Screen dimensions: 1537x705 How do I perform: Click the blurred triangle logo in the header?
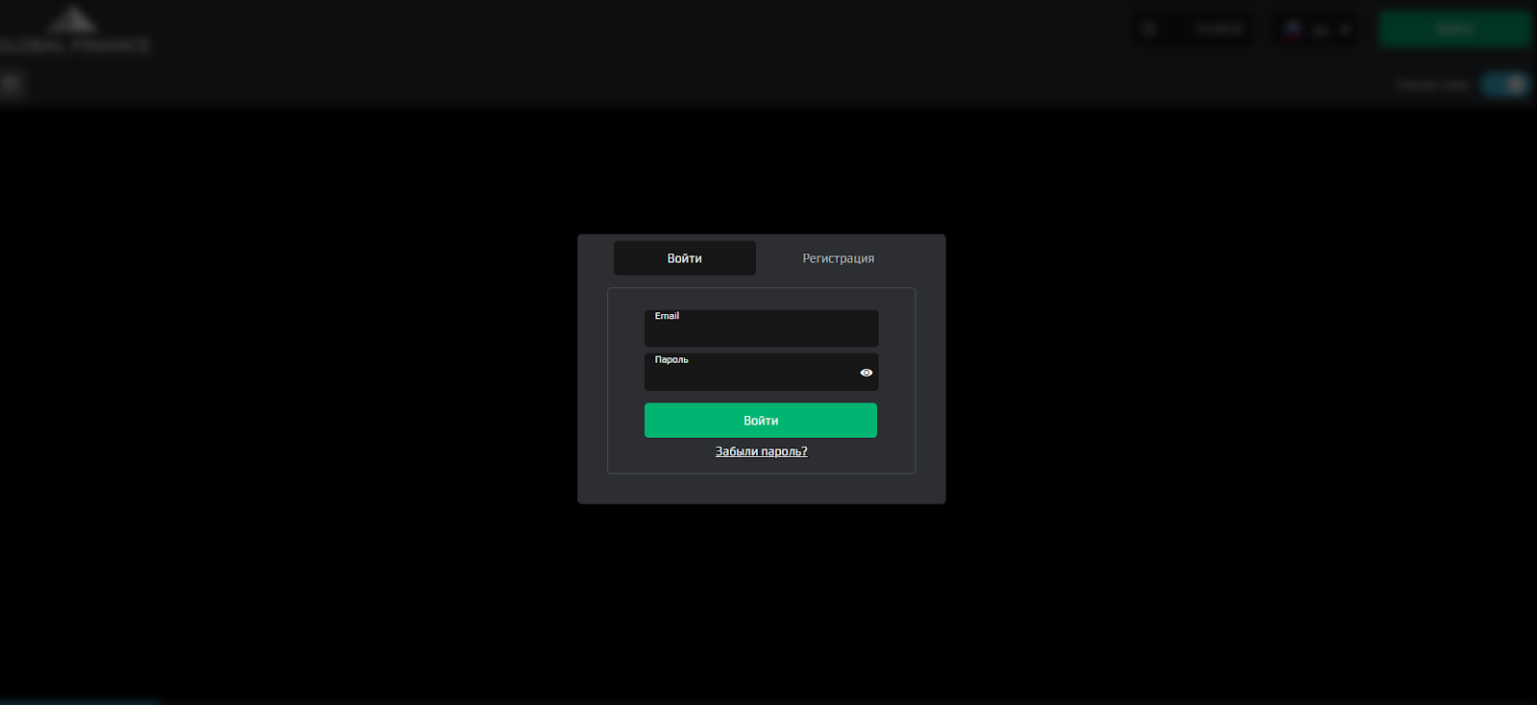75,31
